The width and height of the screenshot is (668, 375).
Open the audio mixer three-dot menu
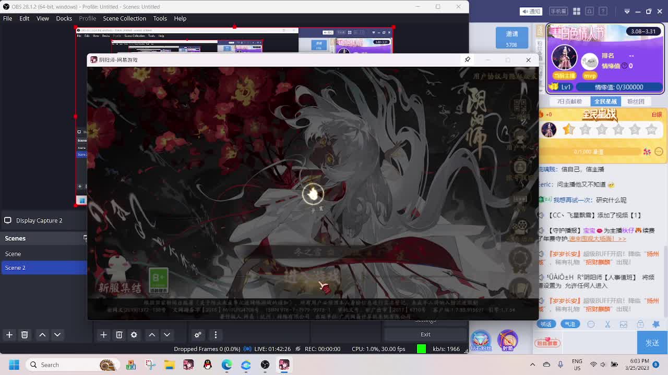point(216,335)
